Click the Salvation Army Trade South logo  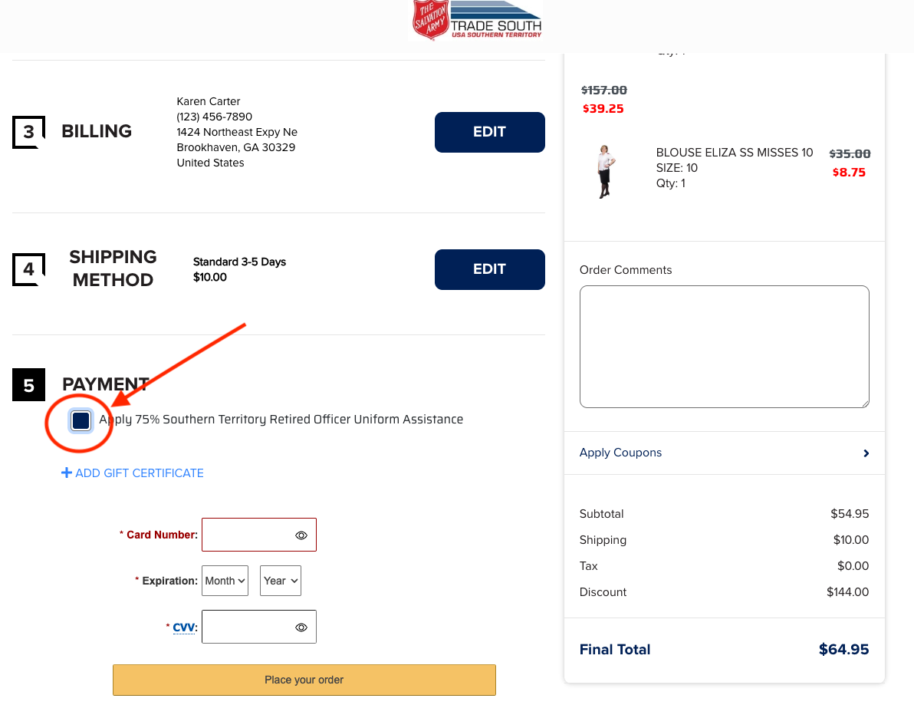pos(477,20)
